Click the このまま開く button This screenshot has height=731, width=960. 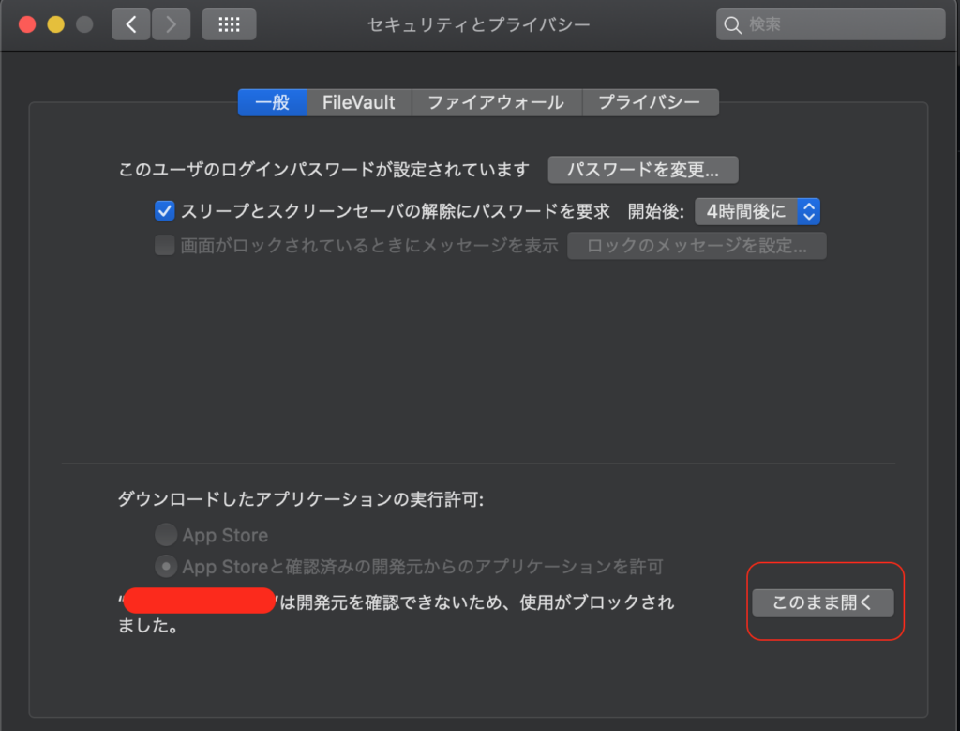click(822, 602)
